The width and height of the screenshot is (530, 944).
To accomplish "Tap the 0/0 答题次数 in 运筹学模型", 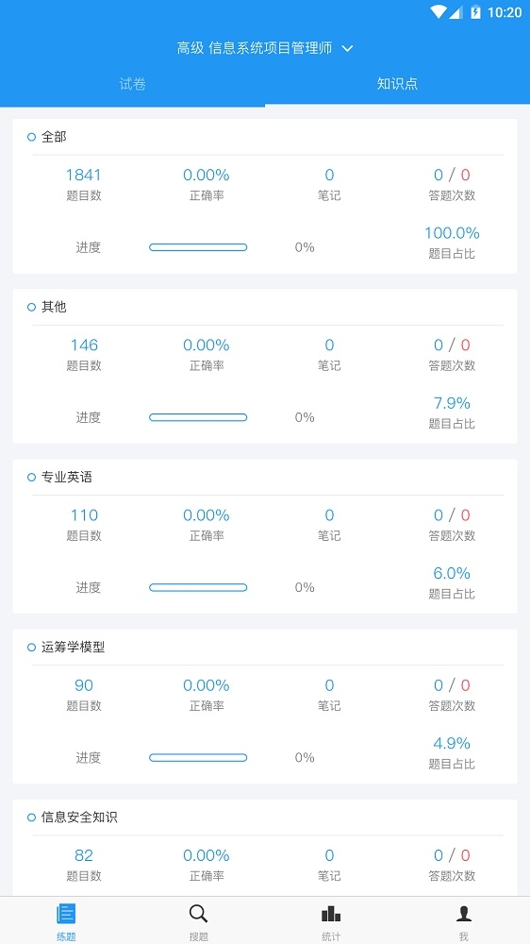I will click(452, 685).
